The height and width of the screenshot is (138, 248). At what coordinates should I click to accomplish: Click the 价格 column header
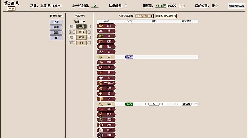(x=154, y=21)
